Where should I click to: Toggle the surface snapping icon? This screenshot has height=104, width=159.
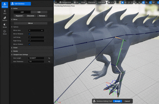[140, 3]
